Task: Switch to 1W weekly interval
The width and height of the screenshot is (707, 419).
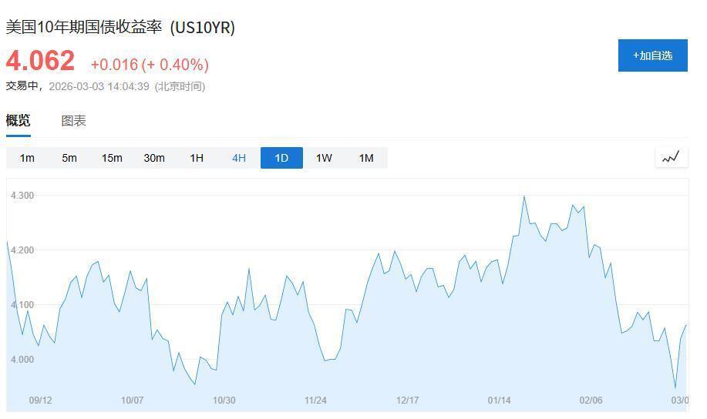Action: point(324,158)
